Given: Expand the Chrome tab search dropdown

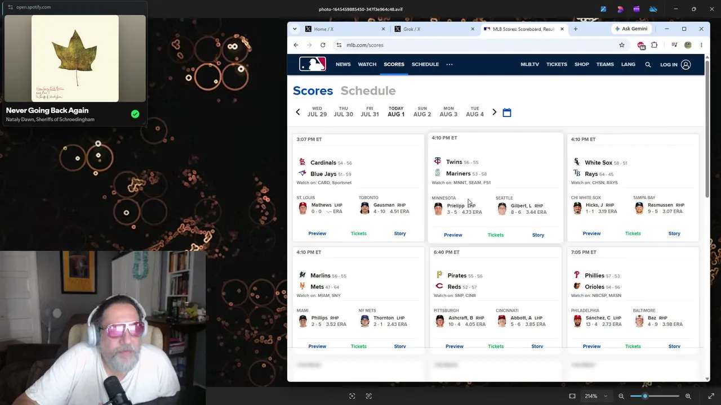Looking at the screenshot, I should 295,29.
